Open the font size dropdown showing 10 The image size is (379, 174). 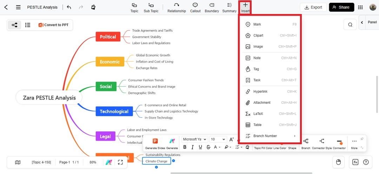pos(218,139)
